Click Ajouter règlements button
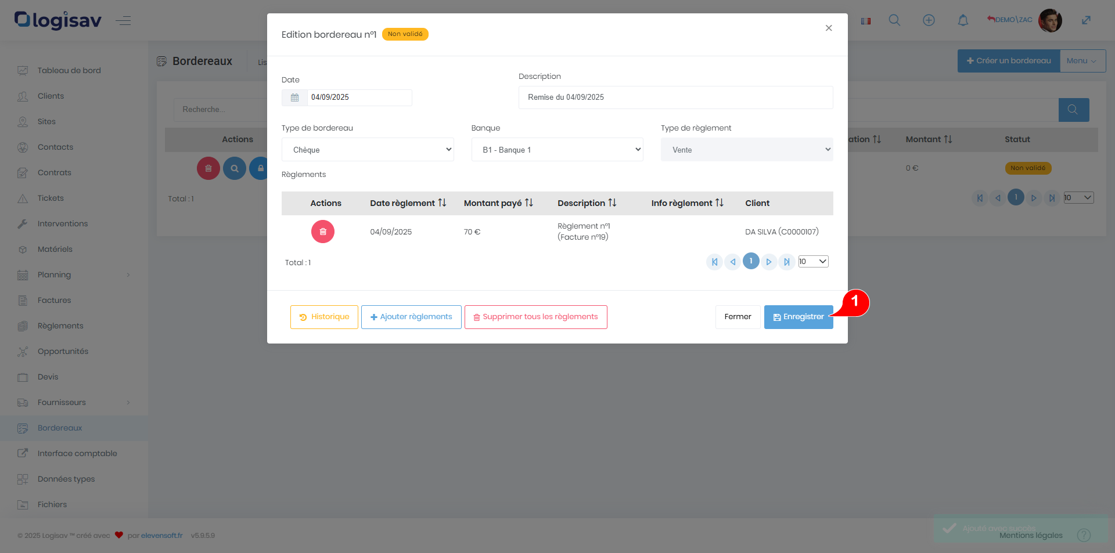 pyautogui.click(x=411, y=317)
